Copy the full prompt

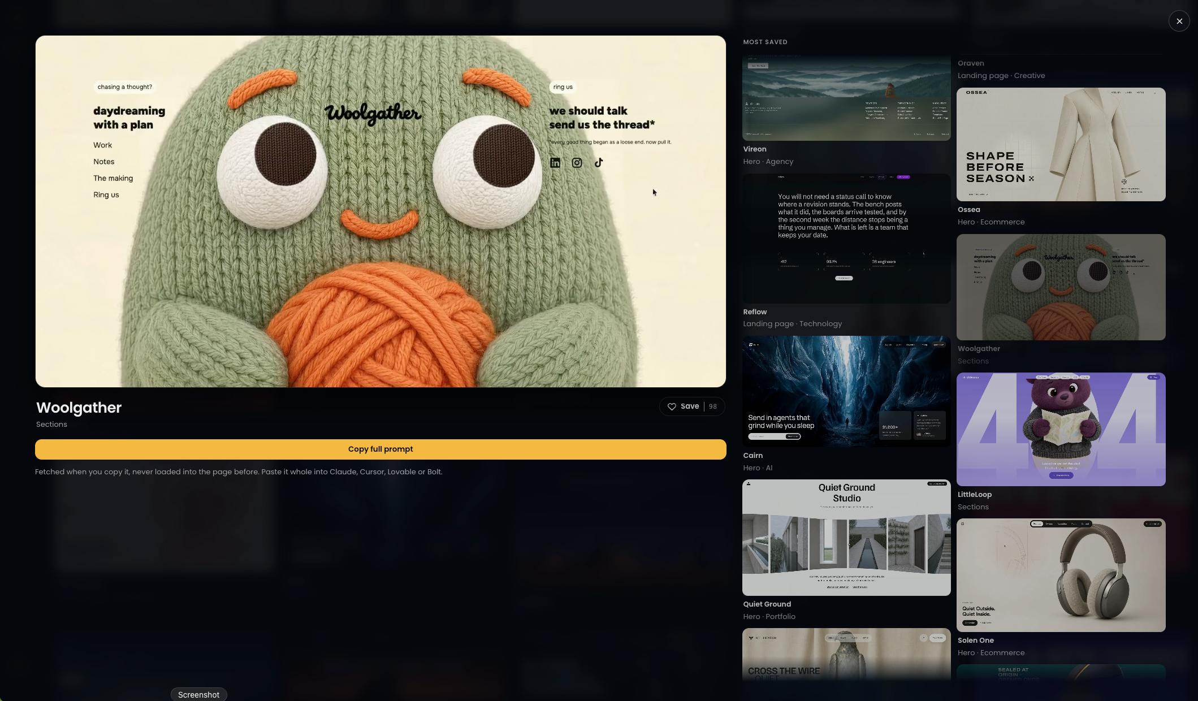pyautogui.click(x=380, y=449)
